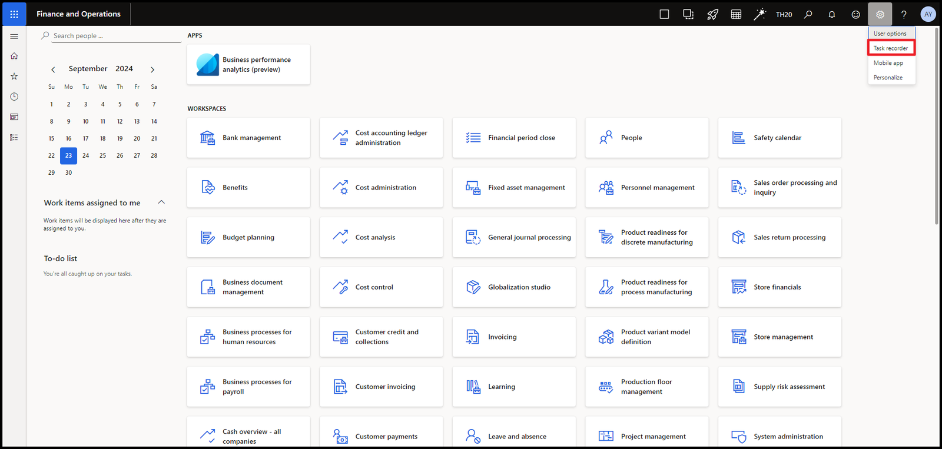942x449 pixels.
Task: Click TH20 company selector
Action: coord(784,15)
